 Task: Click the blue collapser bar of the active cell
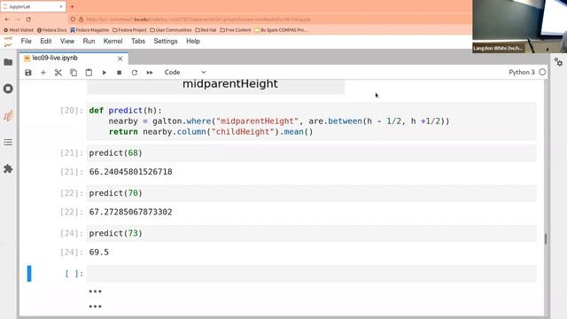(29, 274)
